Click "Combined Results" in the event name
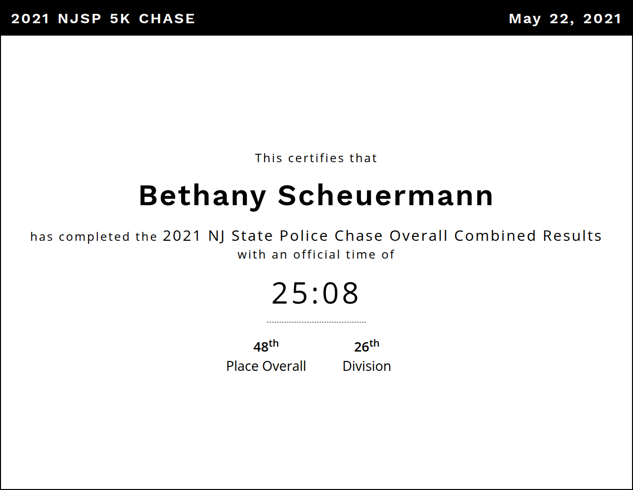The width and height of the screenshot is (633, 490). pyautogui.click(x=528, y=236)
